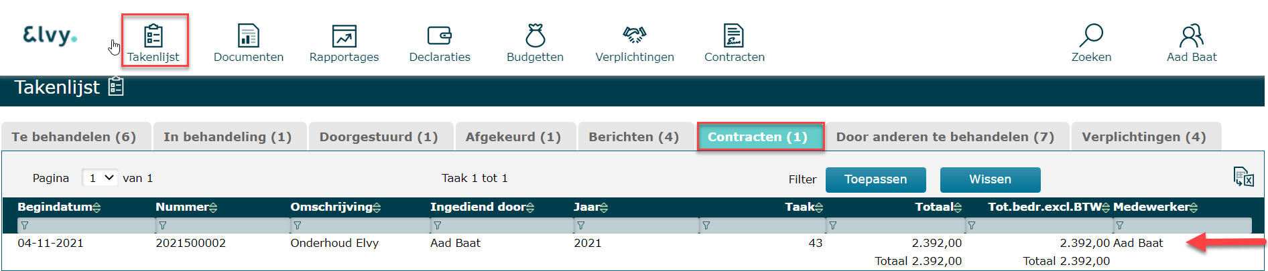Open the Contracten document icon
Image resolution: width=1268 pixels, height=271 pixels.
[734, 36]
